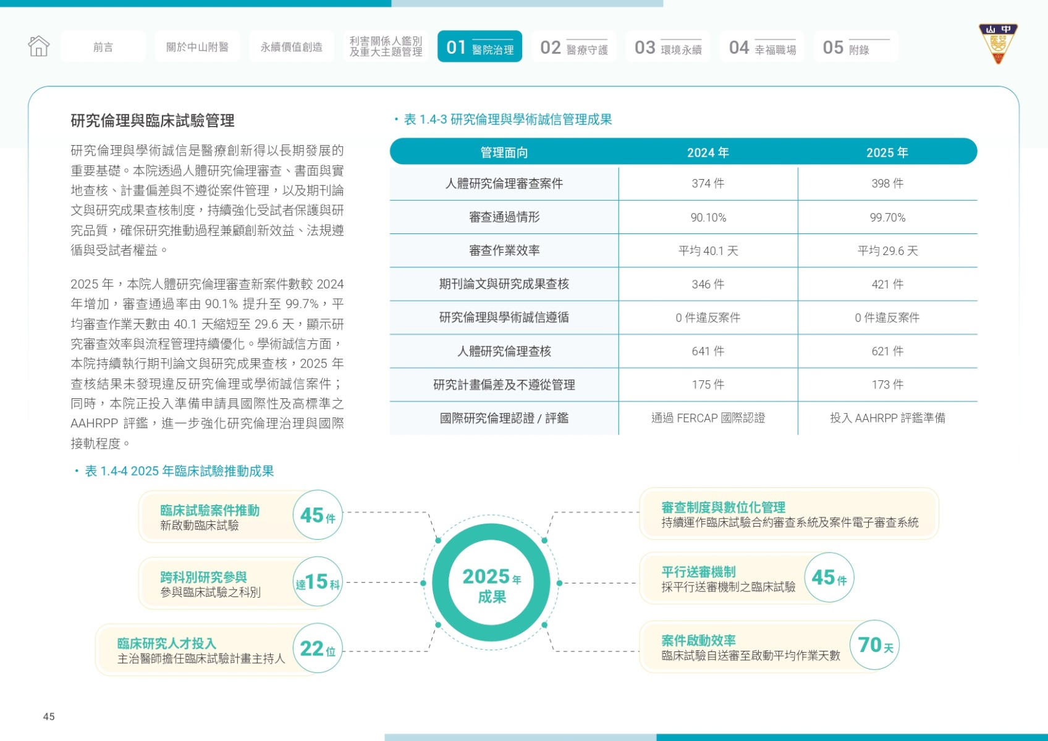Click the 45 件 circle beside 臨床試驗案件推動
1048x741 pixels.
point(318,515)
